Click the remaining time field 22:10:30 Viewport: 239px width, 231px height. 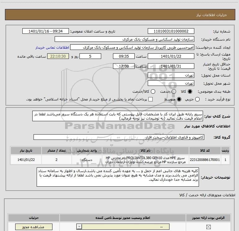click(x=58, y=56)
